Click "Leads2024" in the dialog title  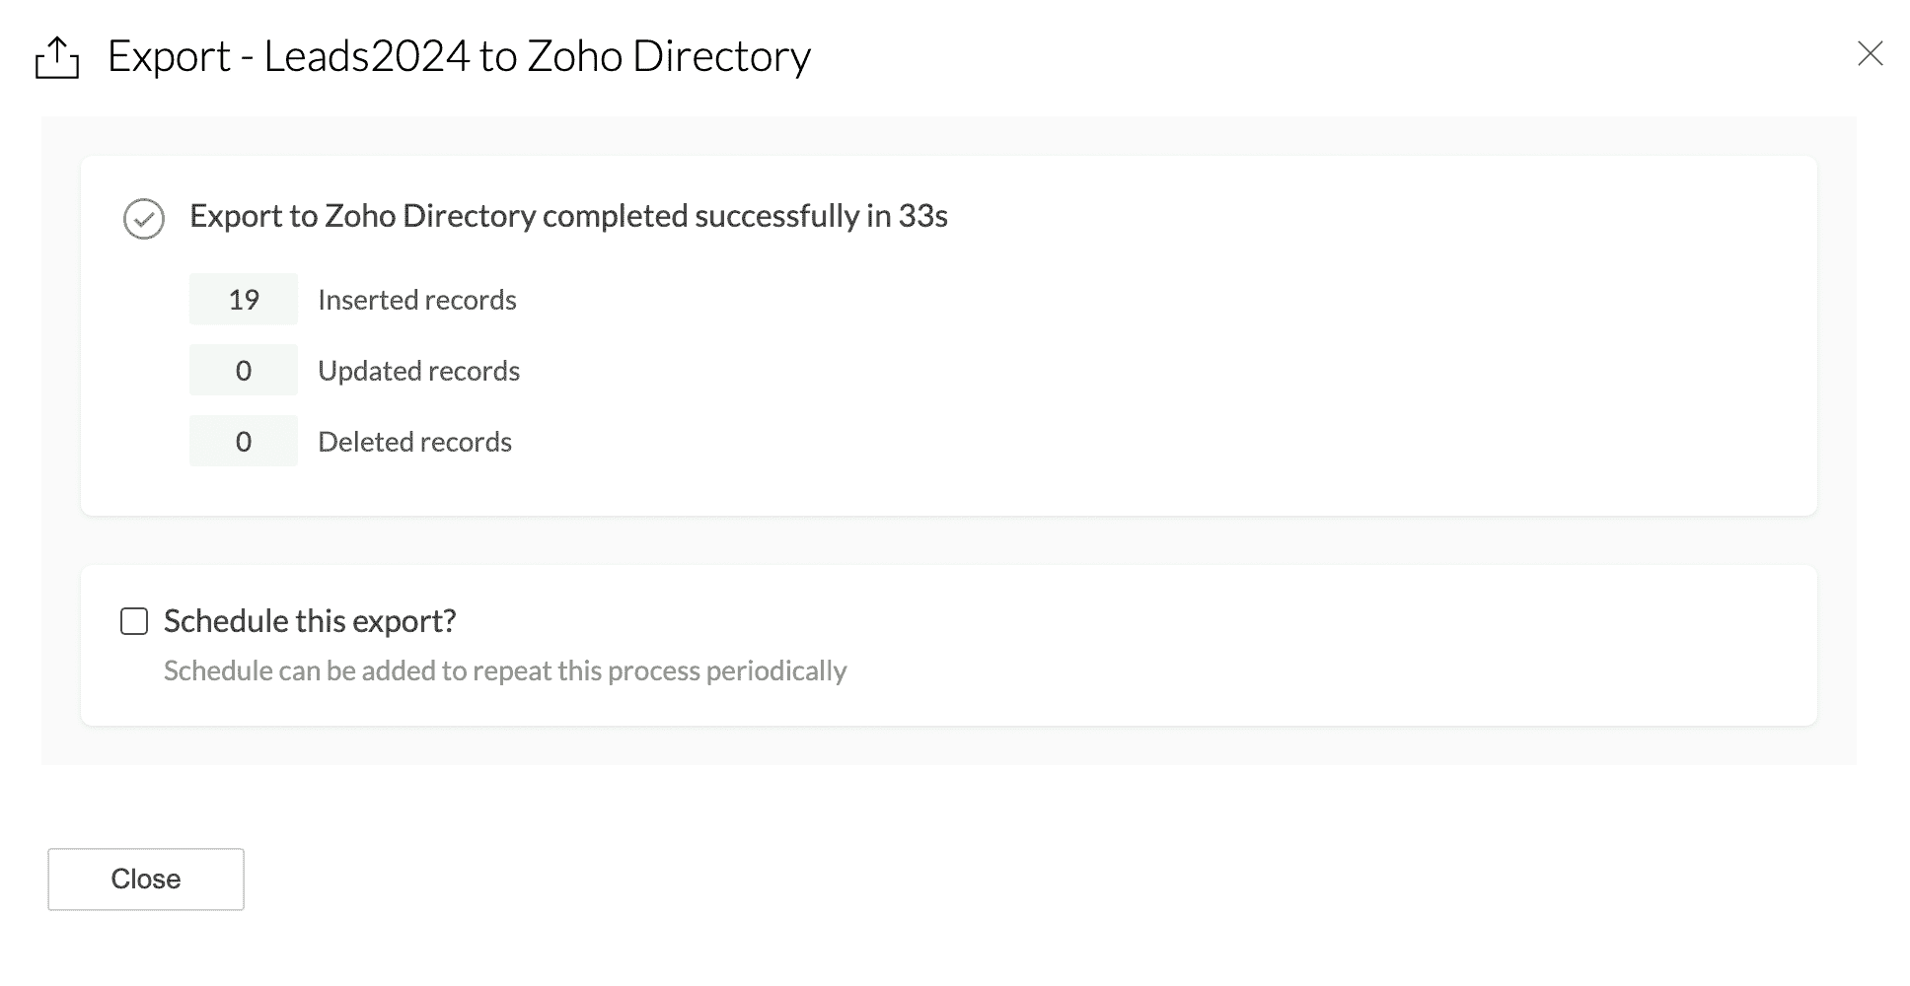(367, 56)
